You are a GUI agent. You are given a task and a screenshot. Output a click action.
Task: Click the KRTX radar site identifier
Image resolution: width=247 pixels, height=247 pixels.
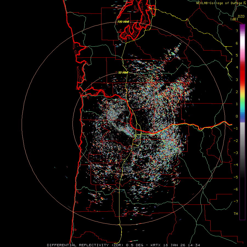[x=156, y=245]
